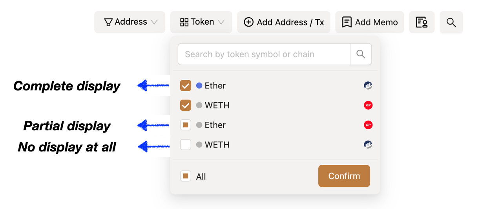
Task: Click Add Address / Tx button
Action: [x=283, y=22]
